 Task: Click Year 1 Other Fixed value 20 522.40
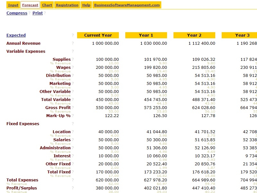coord(157,164)
